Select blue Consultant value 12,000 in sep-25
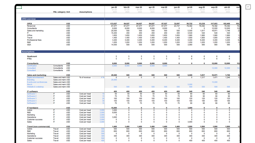255x143 pixels. point(214,68)
